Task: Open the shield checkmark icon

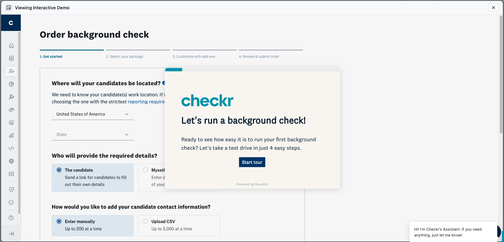Action: tap(11, 189)
